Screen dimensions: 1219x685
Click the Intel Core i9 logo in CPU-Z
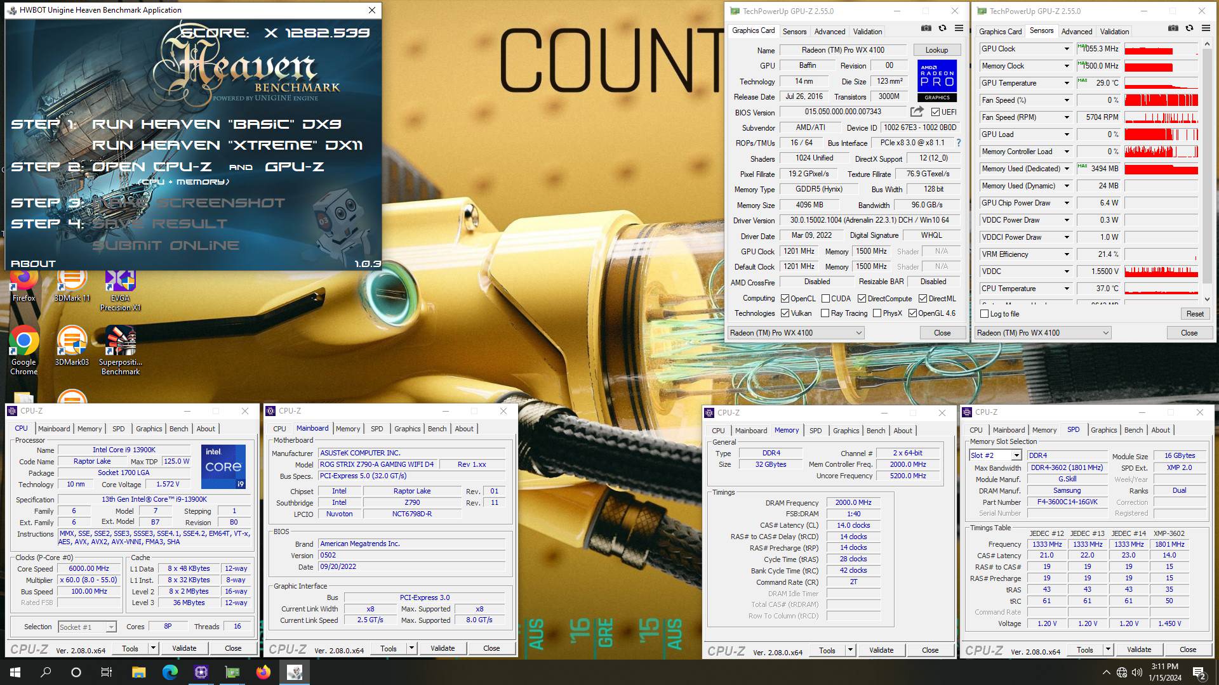(223, 467)
